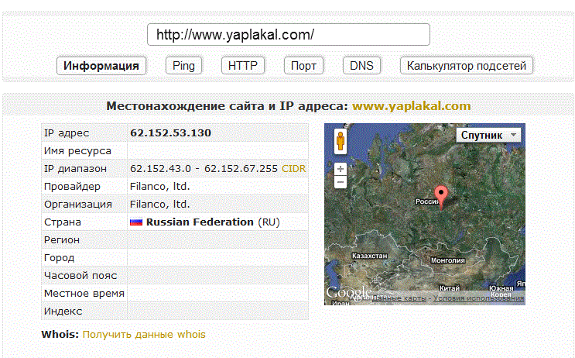This screenshot has height=358, width=575.
Task: Click the IP диапазон label
Action: click(x=75, y=168)
